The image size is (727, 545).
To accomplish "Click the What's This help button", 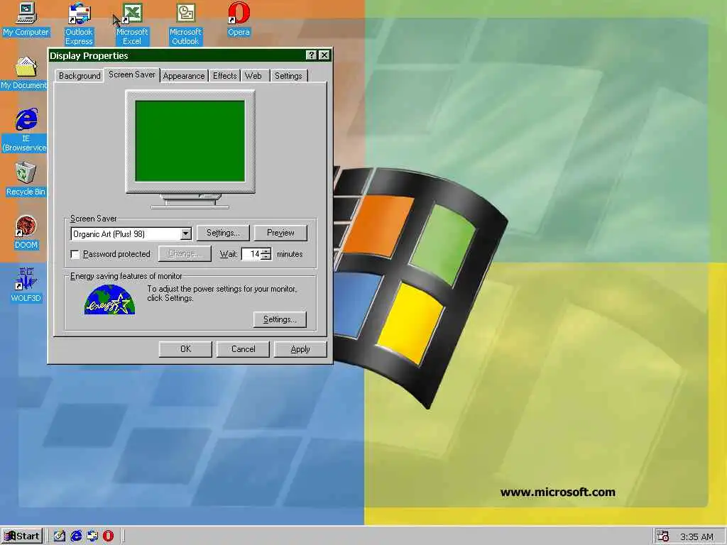I will click(312, 55).
